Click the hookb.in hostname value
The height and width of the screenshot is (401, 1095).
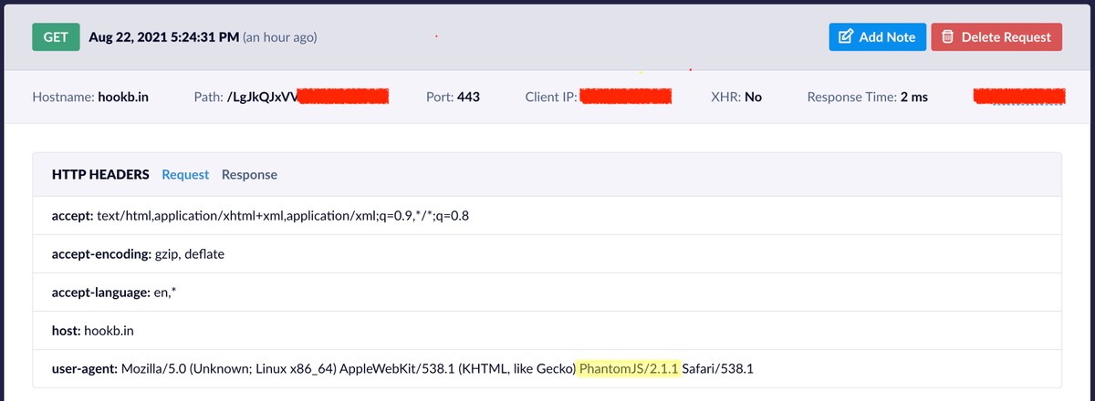(x=123, y=97)
